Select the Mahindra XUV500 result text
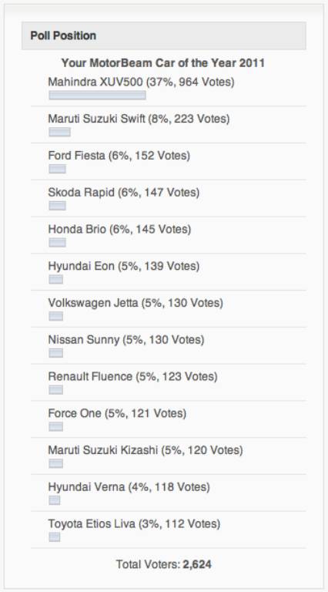 tap(142, 82)
